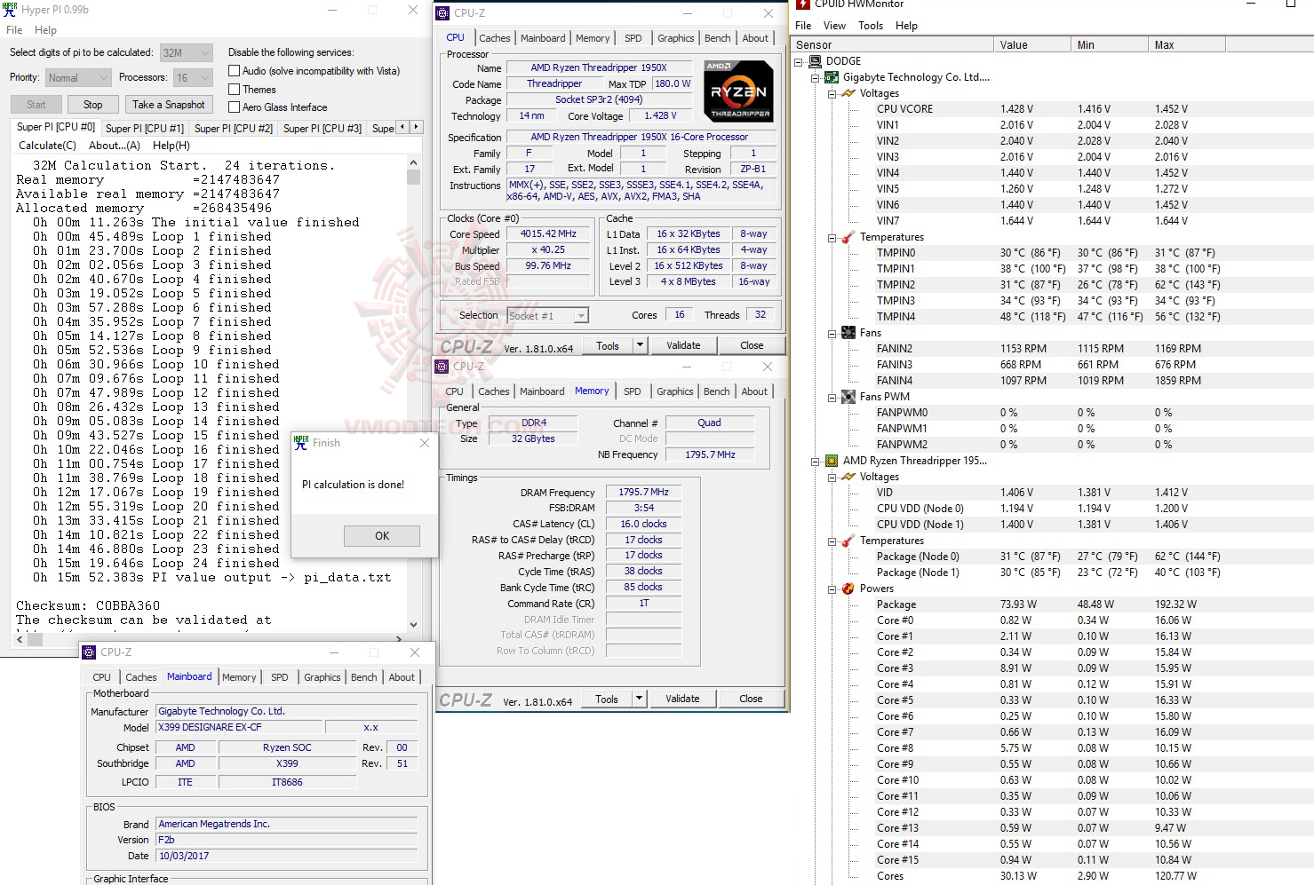Click the DODGE computer icon in HWMonitor
This screenshot has width=1314, height=885.
[x=815, y=60]
